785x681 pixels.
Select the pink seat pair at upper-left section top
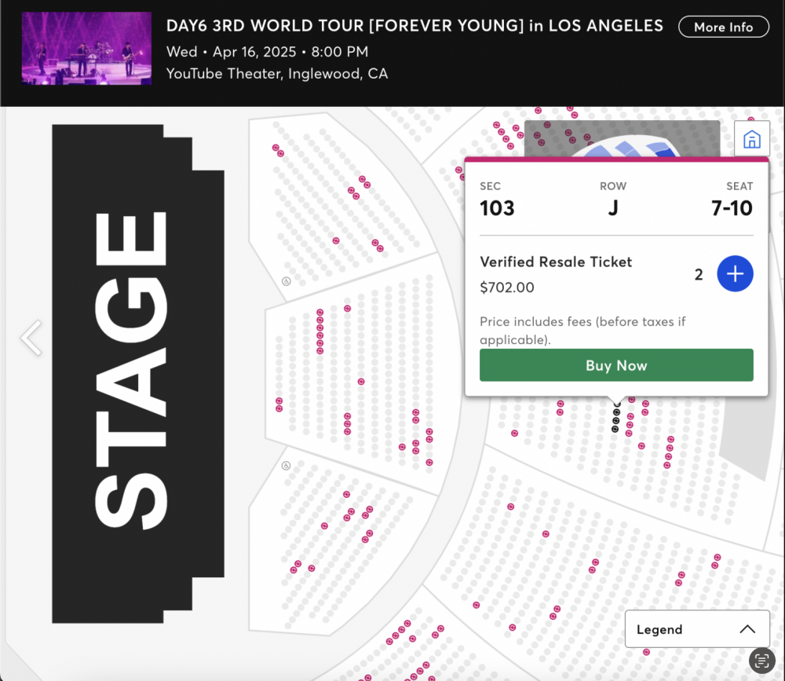coord(278,150)
